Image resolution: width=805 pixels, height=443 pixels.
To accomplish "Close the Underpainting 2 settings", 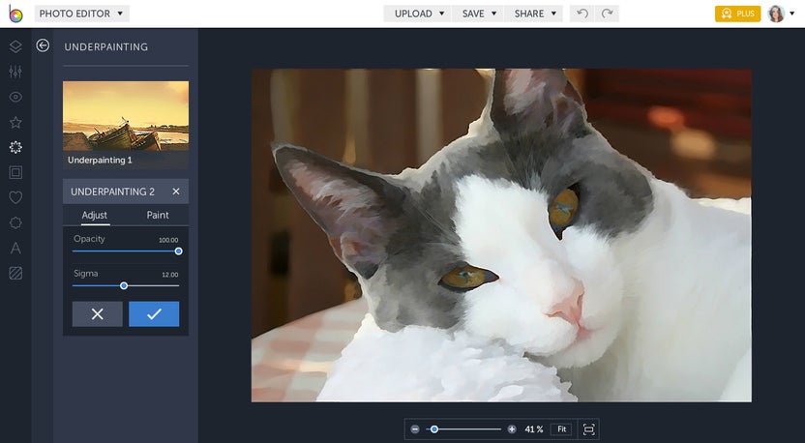I will [x=176, y=192].
